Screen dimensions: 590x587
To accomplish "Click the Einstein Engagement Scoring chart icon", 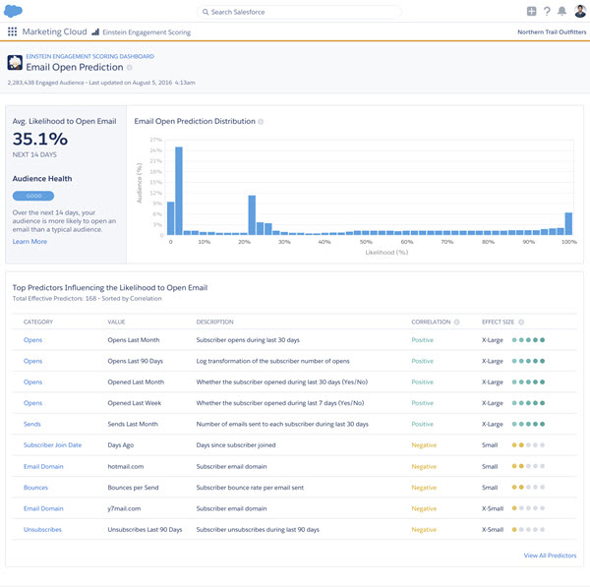I will tap(95, 32).
